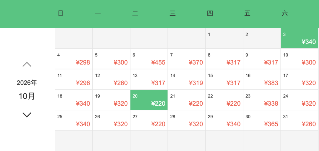The image size is (319, 151).
Task: Pick October 4 at ¥298
Action: [74, 59]
